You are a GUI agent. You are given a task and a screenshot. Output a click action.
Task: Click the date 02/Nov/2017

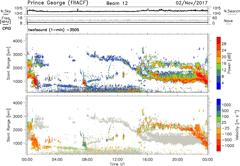(x=192, y=3)
